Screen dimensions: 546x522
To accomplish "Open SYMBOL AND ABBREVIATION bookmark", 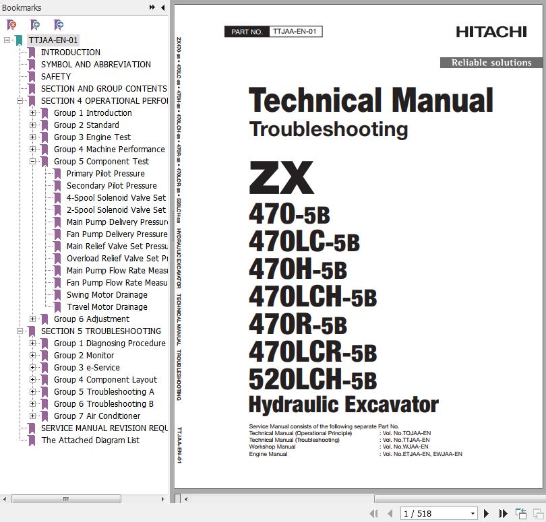I will coord(96,65).
